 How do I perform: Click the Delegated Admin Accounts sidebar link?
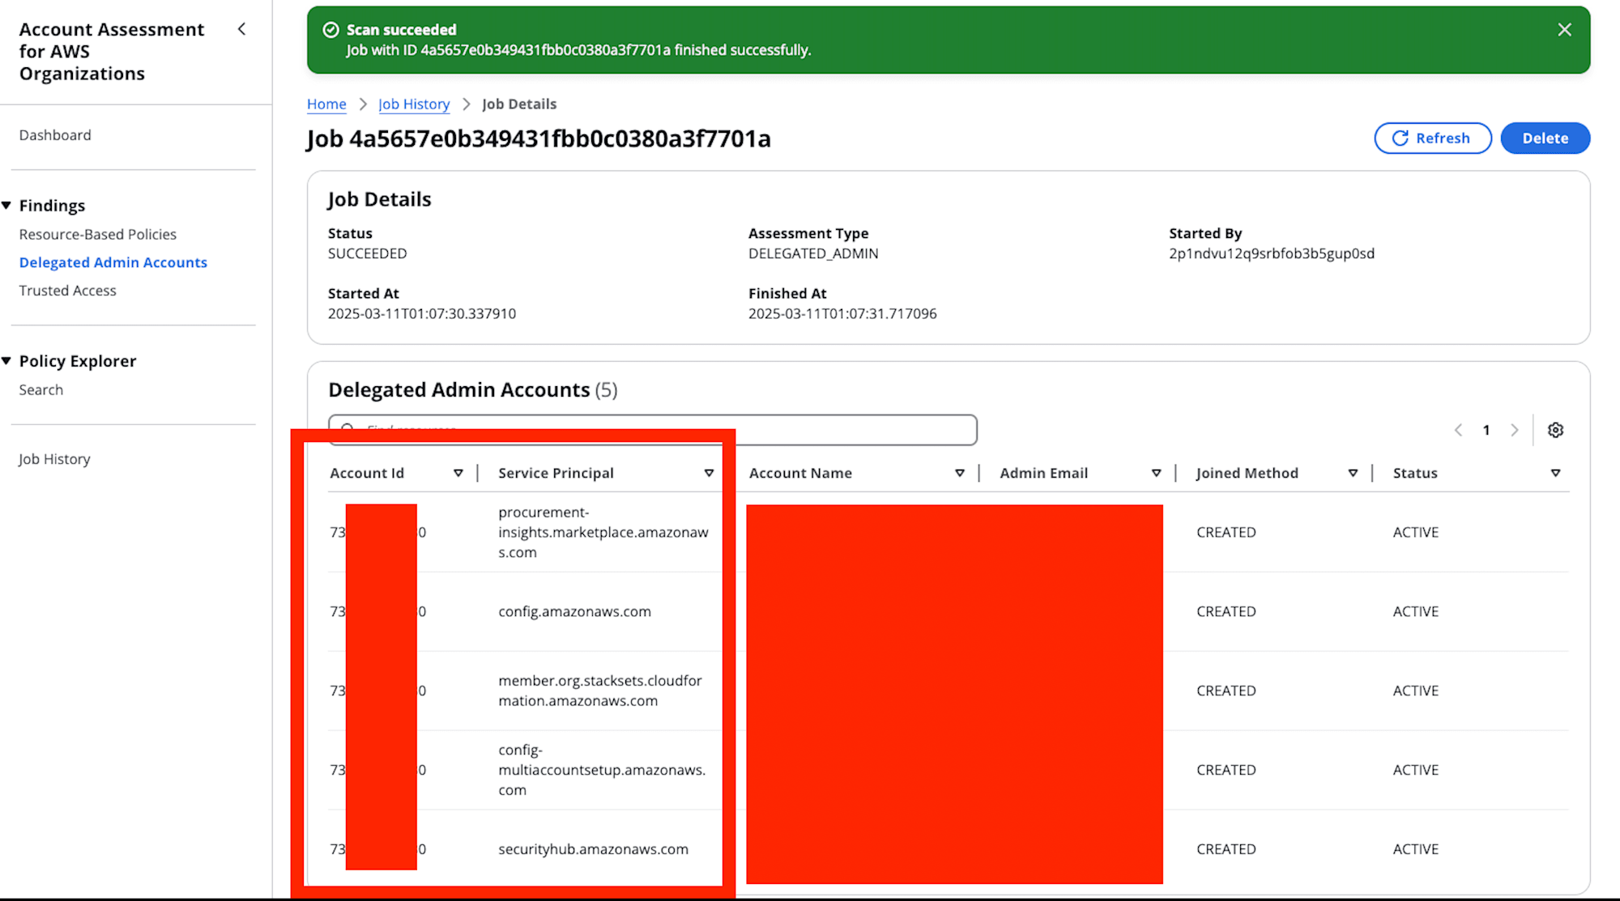point(113,261)
